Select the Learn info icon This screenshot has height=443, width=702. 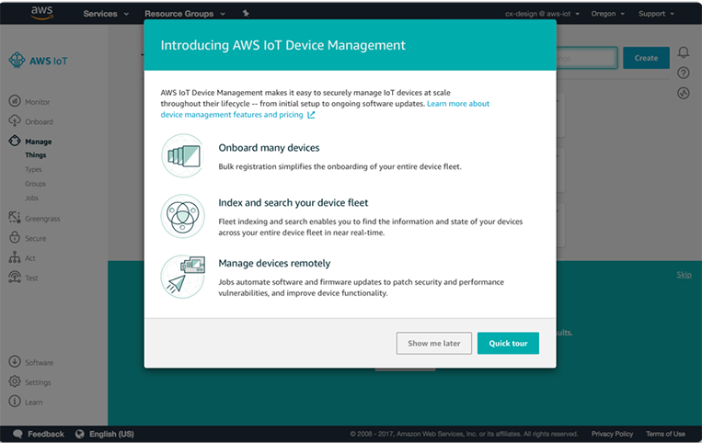click(x=15, y=402)
